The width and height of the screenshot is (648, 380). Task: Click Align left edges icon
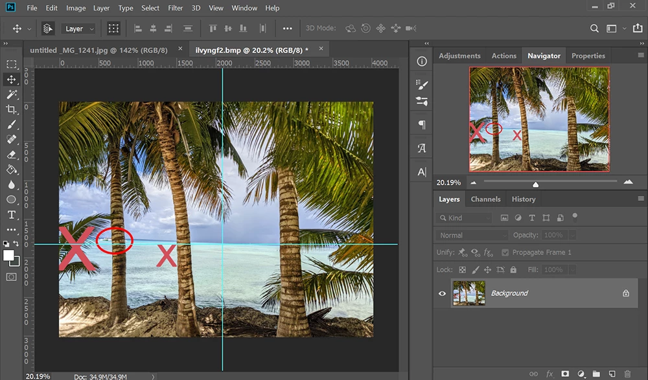138,28
